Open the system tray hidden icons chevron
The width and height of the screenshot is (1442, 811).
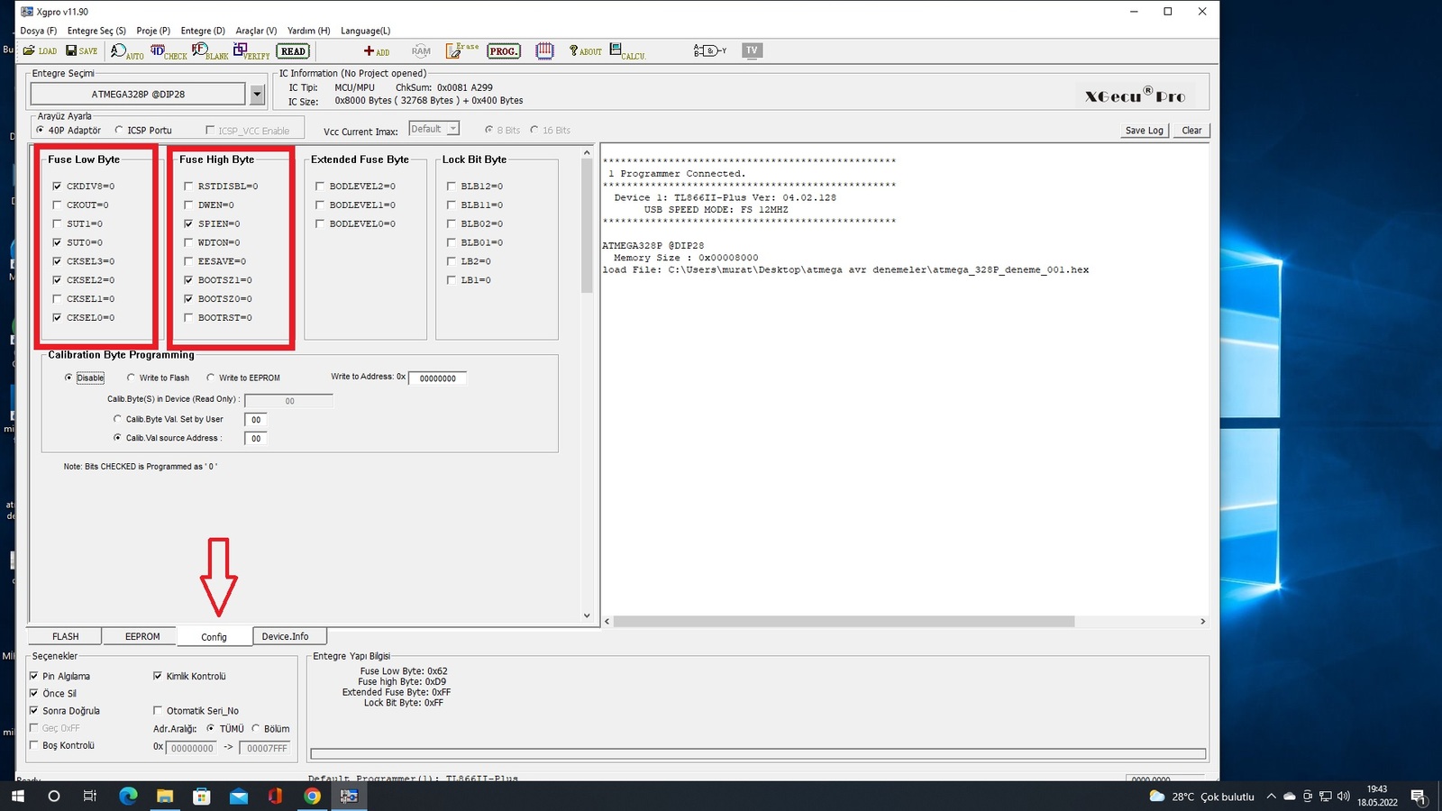pos(1271,797)
